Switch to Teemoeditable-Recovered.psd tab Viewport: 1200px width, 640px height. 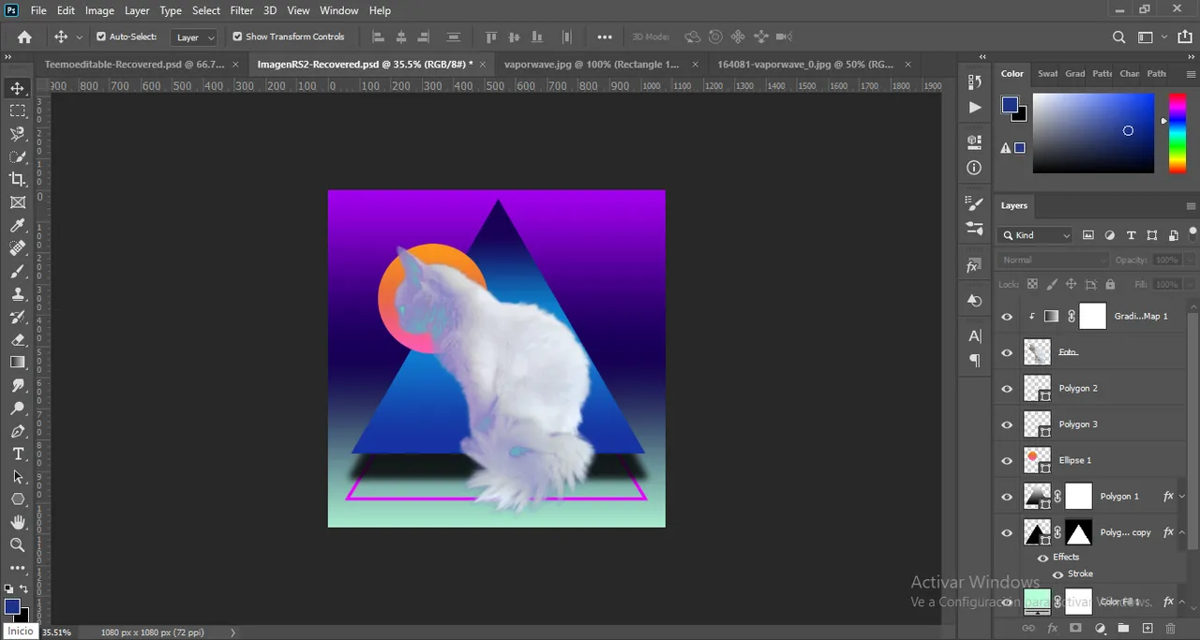[x=134, y=65]
